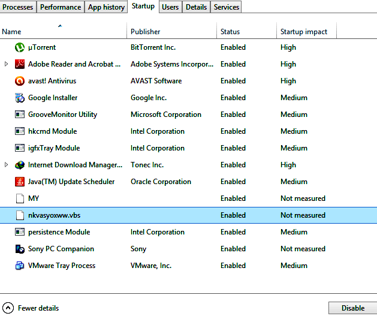This screenshot has width=377, height=316.
Task: Open the Details tab
Action: tap(196, 7)
